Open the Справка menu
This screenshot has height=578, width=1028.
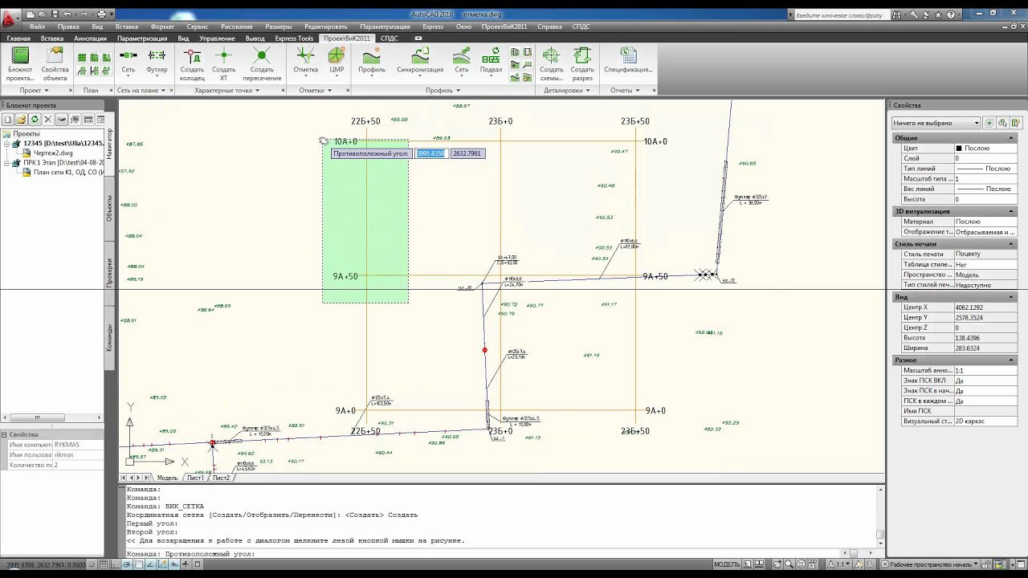tap(549, 26)
